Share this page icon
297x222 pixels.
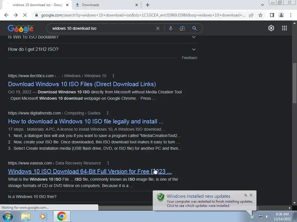click(x=251, y=15)
